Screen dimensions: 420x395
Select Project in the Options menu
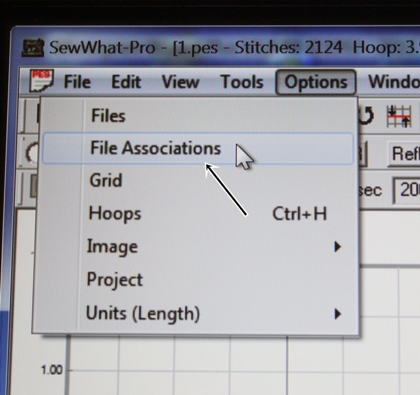[115, 280]
